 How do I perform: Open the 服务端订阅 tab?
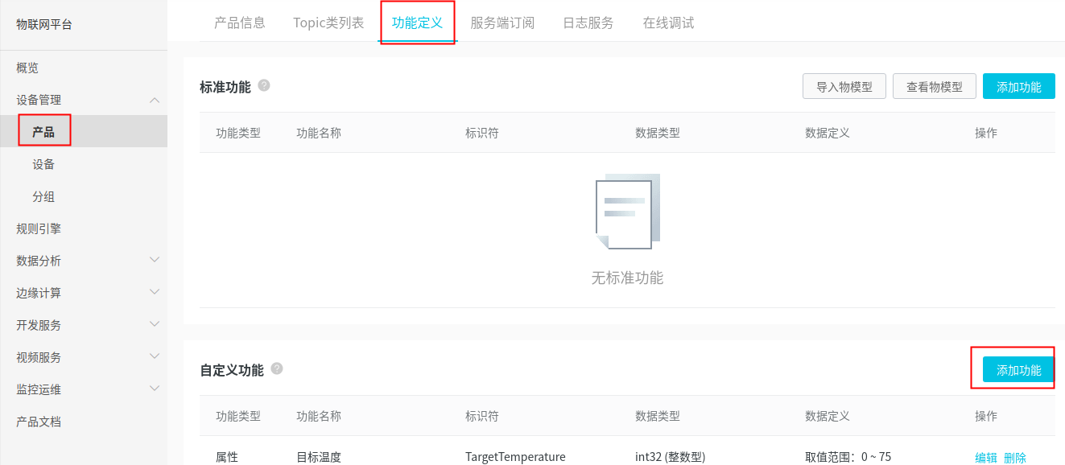point(502,23)
